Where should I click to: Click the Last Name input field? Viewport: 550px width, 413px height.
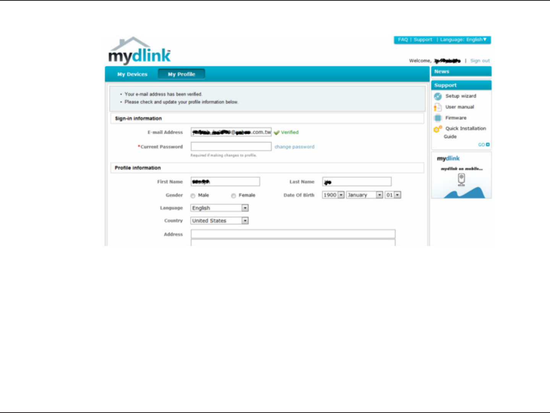357,181
